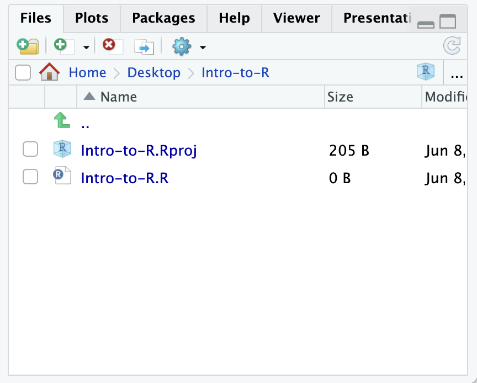Open the Packages tab
The width and height of the screenshot is (477, 383).
pos(163,18)
